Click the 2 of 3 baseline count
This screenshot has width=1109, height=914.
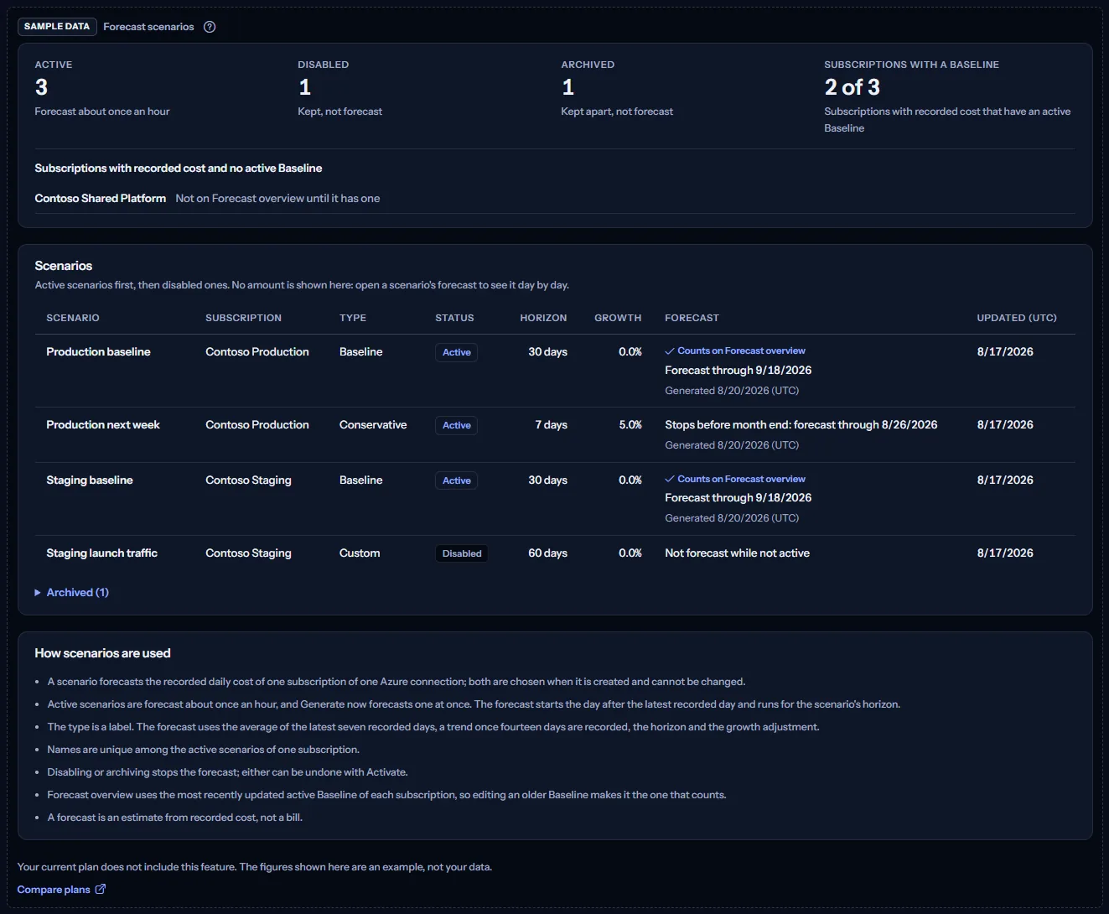click(852, 87)
